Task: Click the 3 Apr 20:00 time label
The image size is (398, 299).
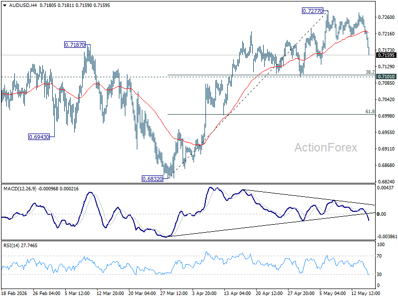Action: click(x=204, y=294)
